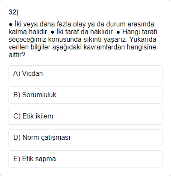Pick the C) Etik ikilem answer

coord(85,116)
